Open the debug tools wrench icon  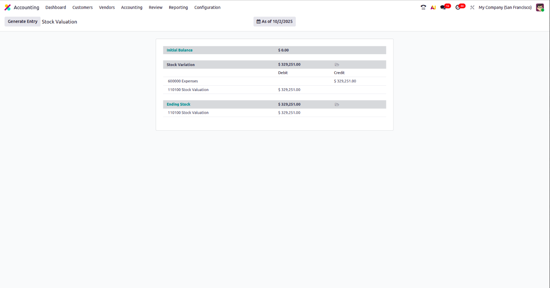pos(472,8)
